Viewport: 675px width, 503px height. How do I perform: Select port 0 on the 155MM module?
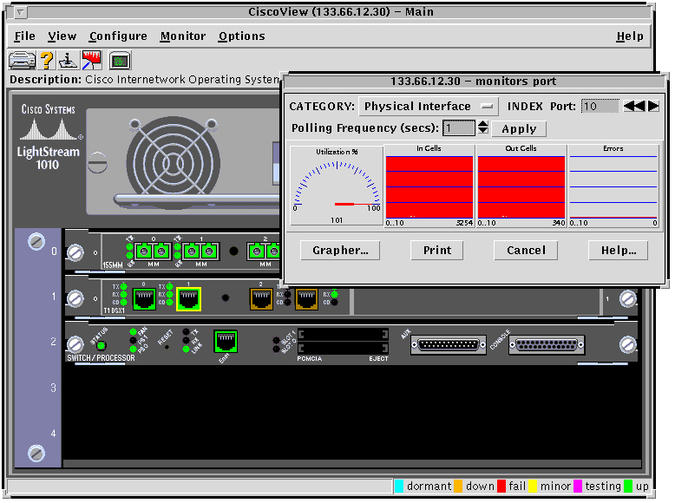pyautogui.click(x=153, y=251)
